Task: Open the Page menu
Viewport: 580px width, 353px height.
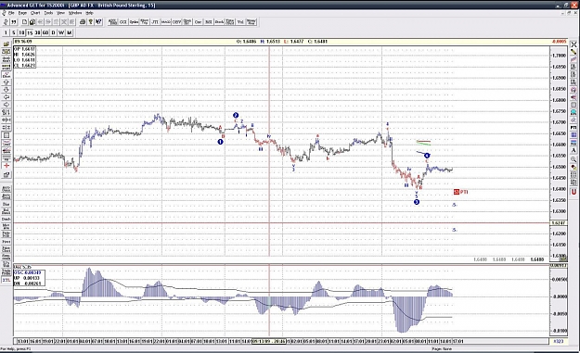Action: pos(22,13)
